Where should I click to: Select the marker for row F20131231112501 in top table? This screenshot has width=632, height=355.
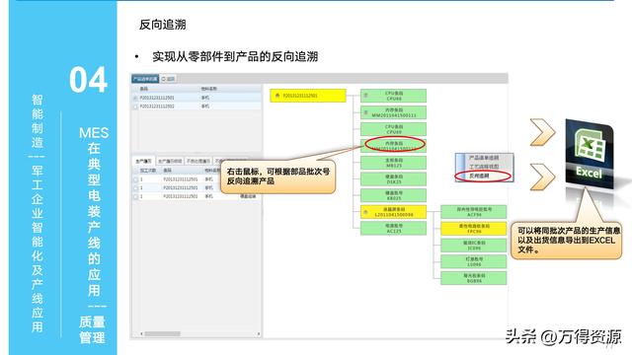coord(135,98)
